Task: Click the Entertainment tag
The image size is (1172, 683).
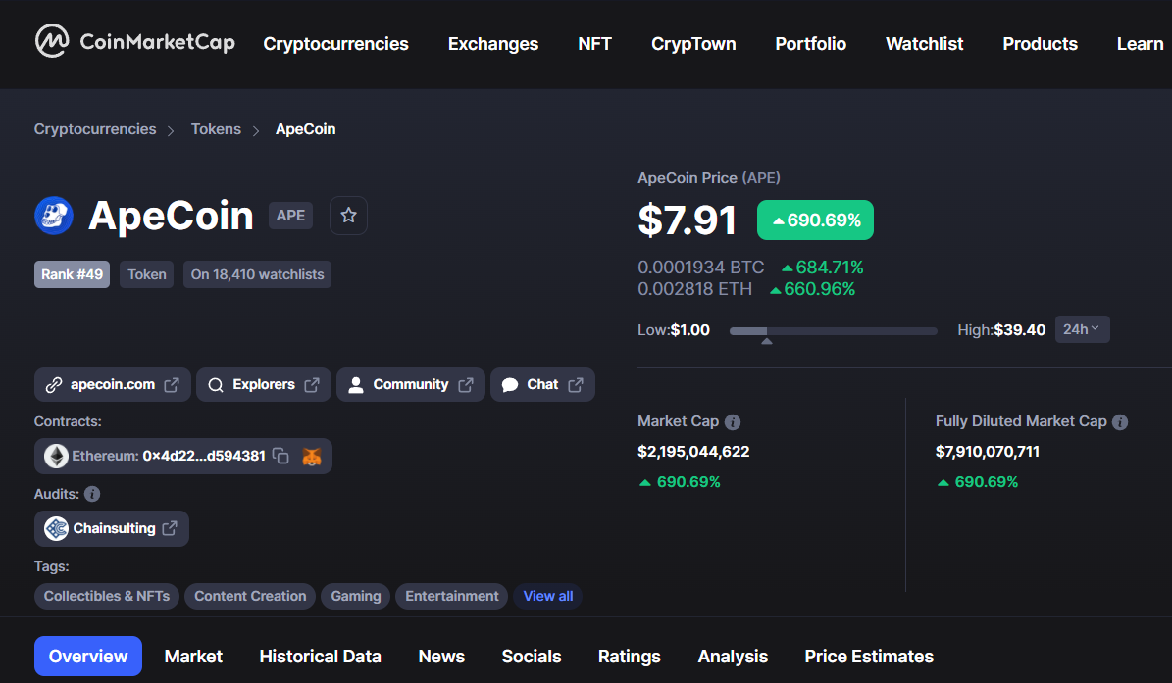Action: pos(452,596)
